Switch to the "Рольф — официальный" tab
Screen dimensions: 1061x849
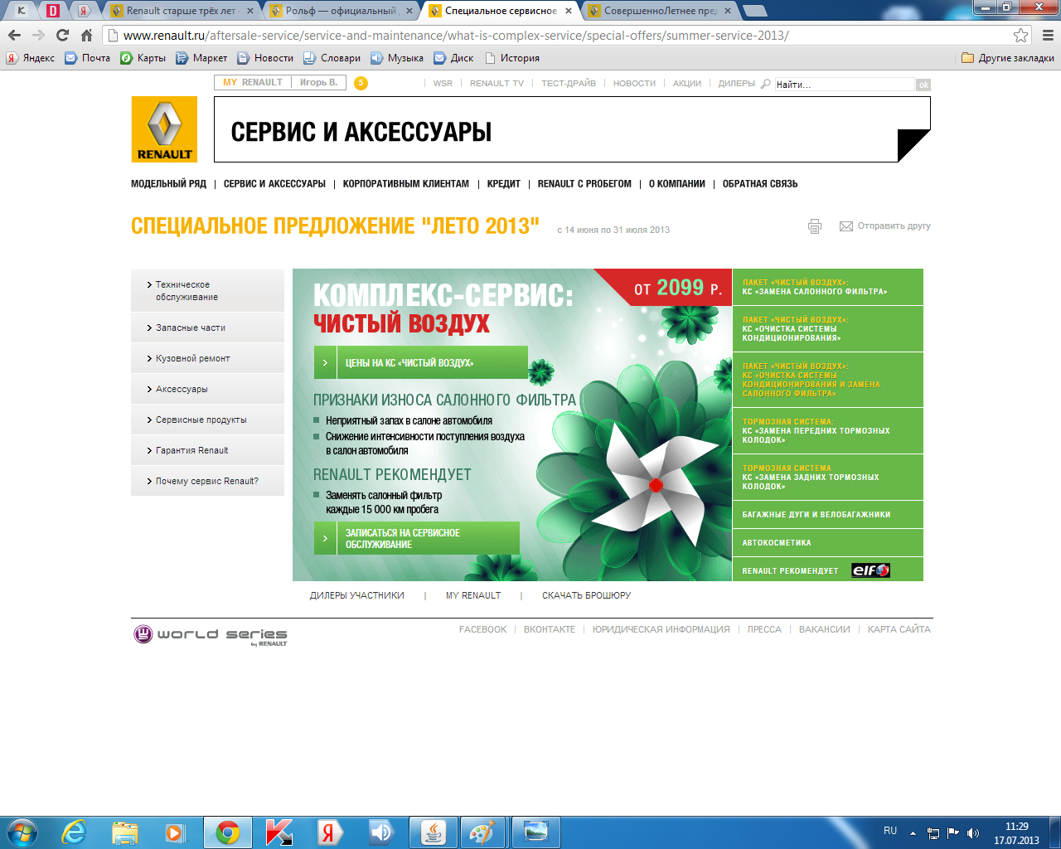[x=341, y=11]
